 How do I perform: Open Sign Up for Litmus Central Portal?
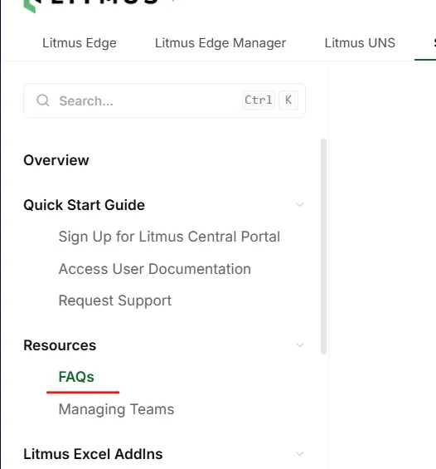tap(169, 237)
